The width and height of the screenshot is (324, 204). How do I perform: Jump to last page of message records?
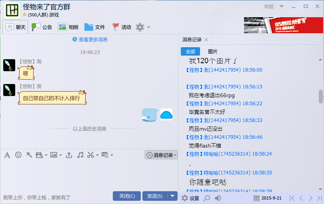320,198
